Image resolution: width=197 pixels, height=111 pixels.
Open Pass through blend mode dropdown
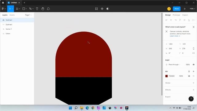click(x=175, y=64)
